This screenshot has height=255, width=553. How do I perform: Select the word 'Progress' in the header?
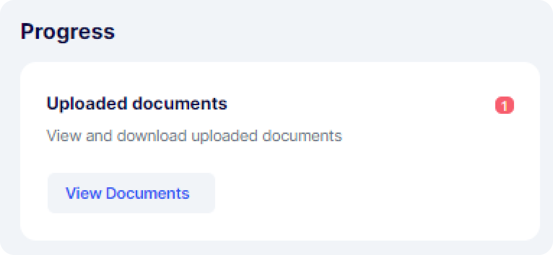tap(68, 32)
